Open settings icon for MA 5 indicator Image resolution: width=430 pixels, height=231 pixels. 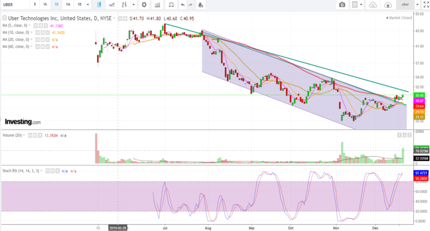point(41,26)
